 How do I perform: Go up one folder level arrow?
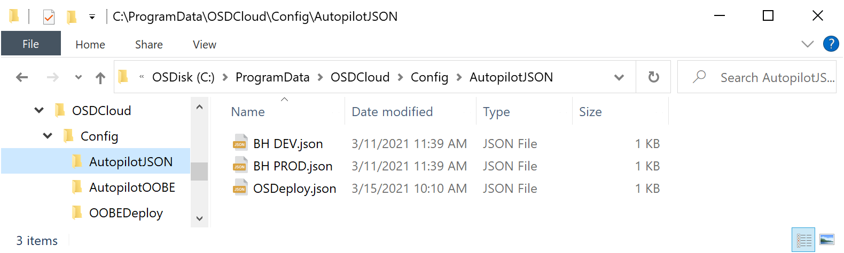pyautogui.click(x=100, y=78)
